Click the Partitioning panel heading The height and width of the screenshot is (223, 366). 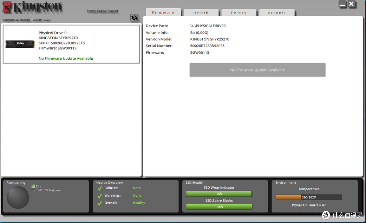16,183
